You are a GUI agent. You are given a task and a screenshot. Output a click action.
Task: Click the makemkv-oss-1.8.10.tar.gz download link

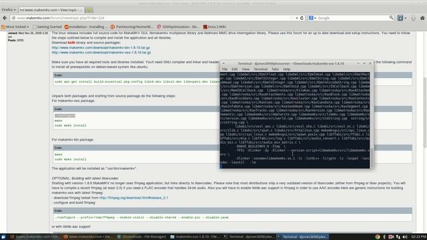(x=101, y=52)
